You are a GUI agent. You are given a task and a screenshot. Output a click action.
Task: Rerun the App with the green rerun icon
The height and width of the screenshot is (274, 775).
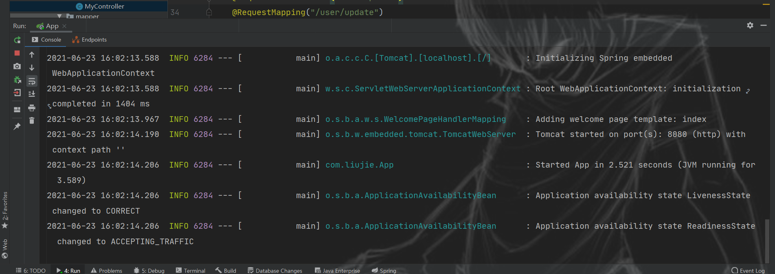click(17, 40)
